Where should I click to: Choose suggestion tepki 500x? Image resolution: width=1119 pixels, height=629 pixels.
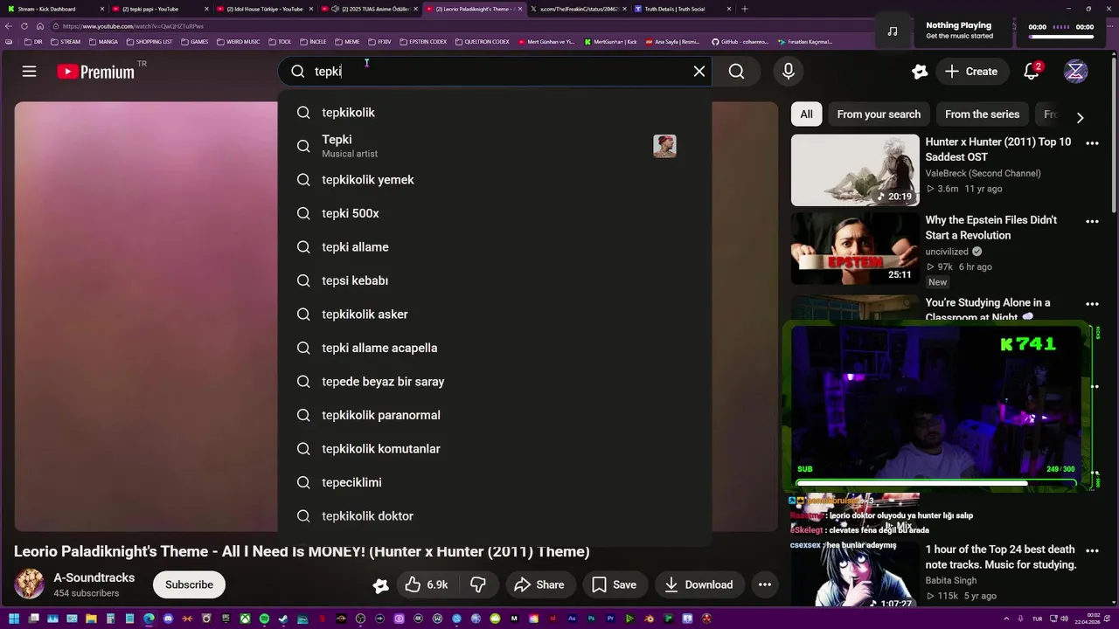[x=494, y=213]
